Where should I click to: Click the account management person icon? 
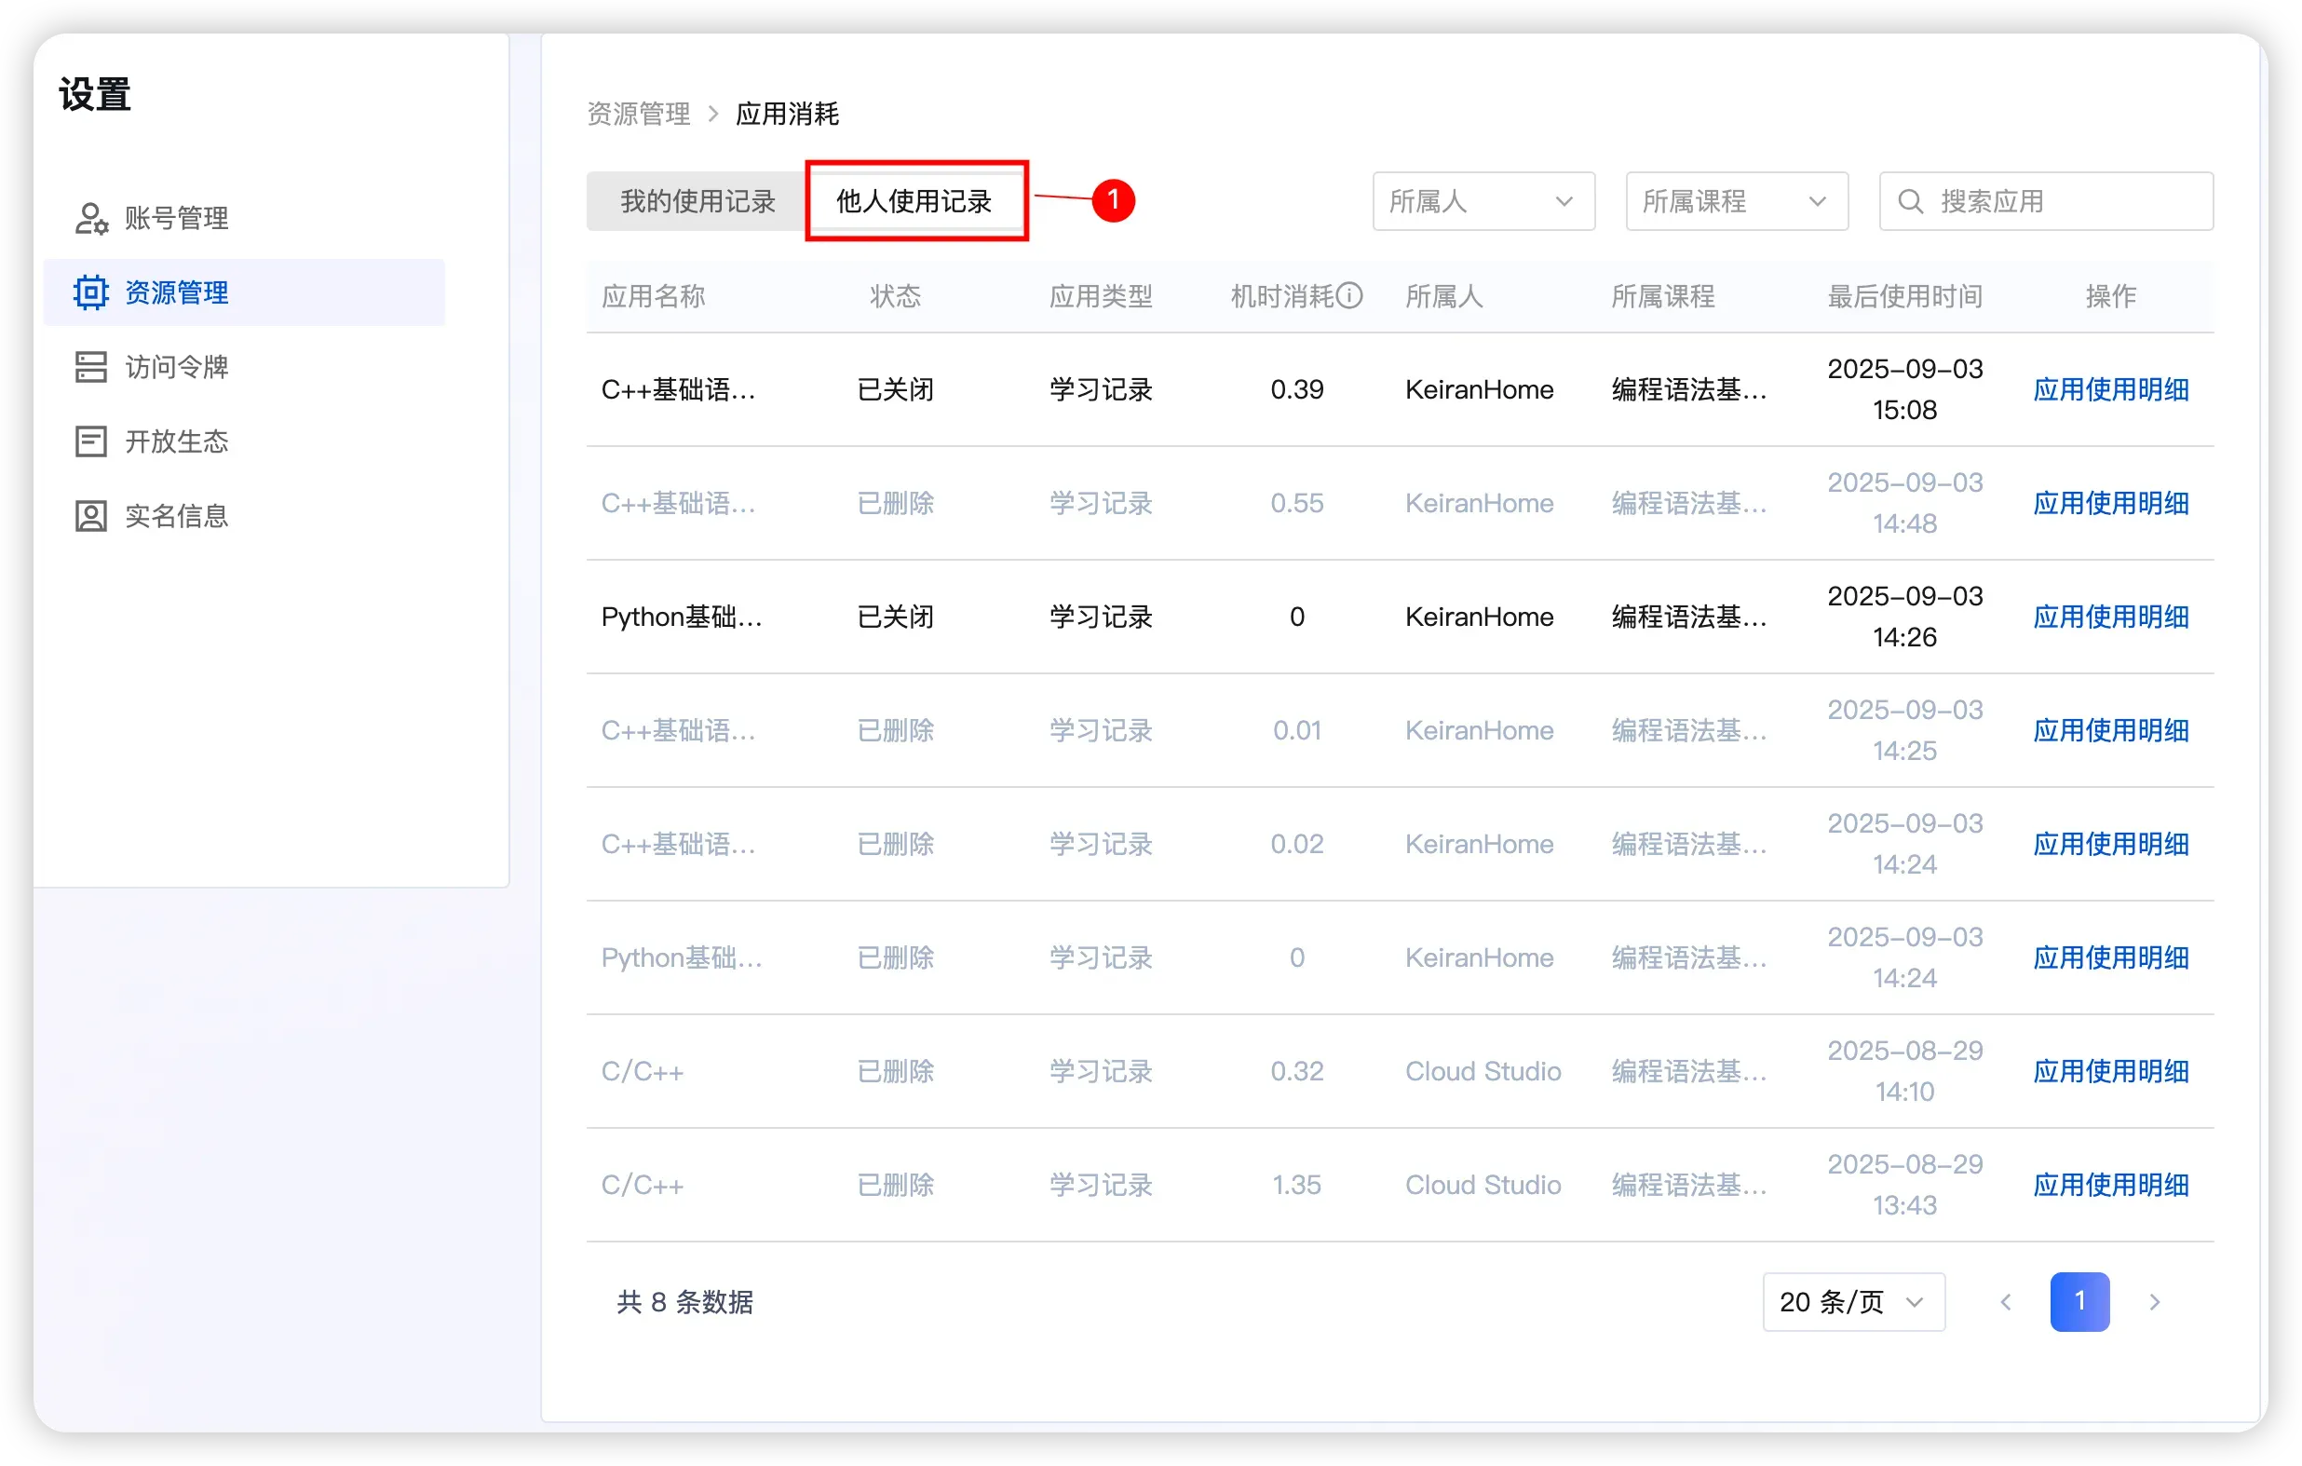tap(91, 218)
